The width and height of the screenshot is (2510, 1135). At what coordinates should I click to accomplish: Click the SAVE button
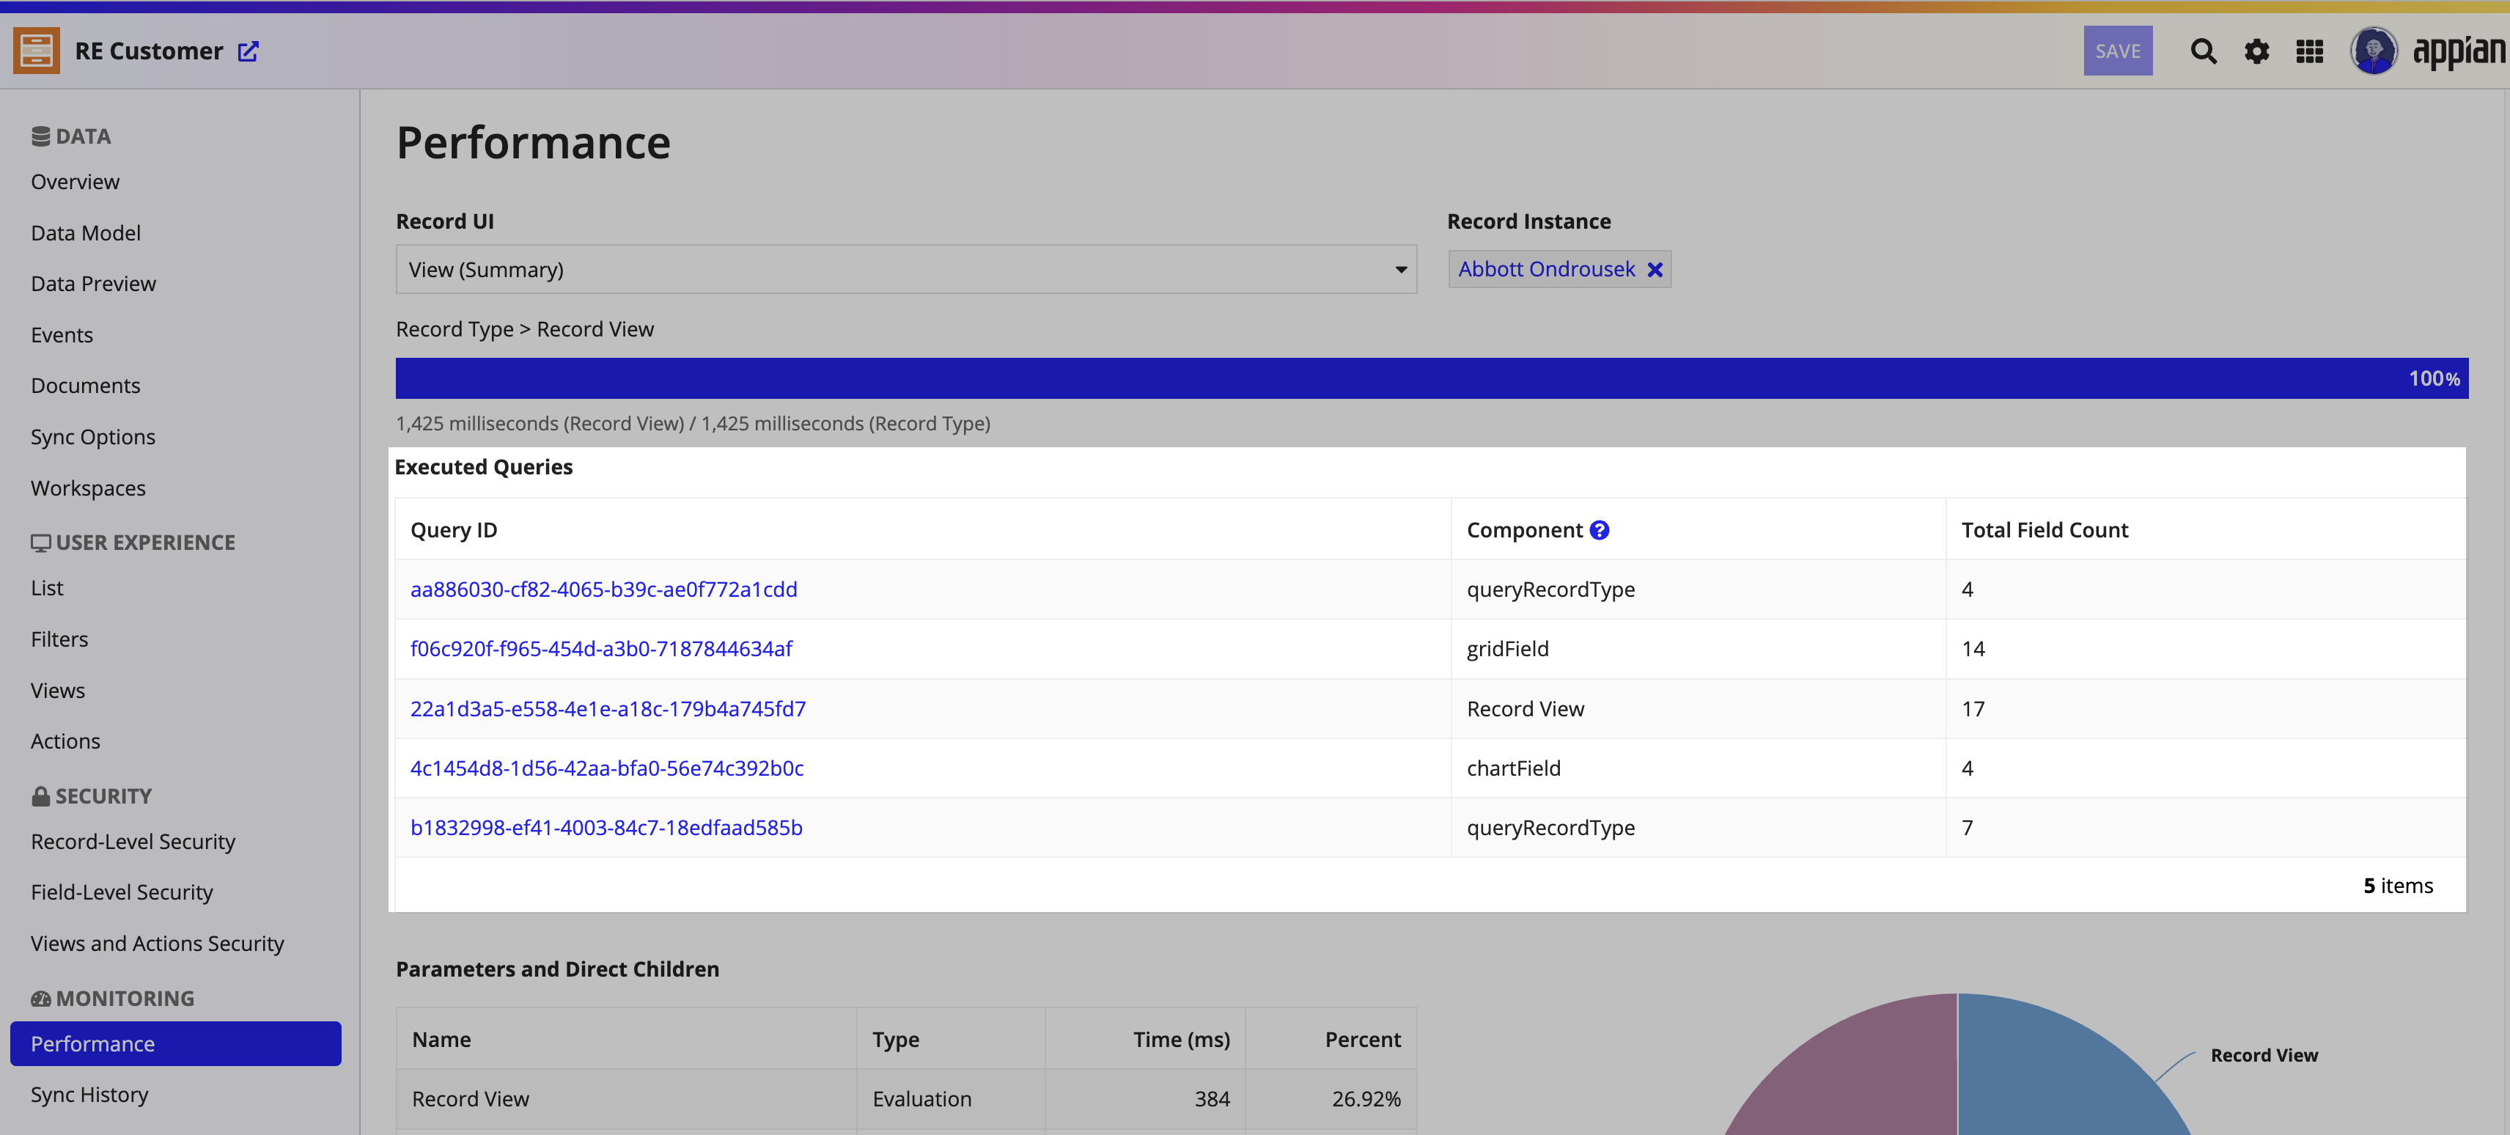tap(2117, 51)
